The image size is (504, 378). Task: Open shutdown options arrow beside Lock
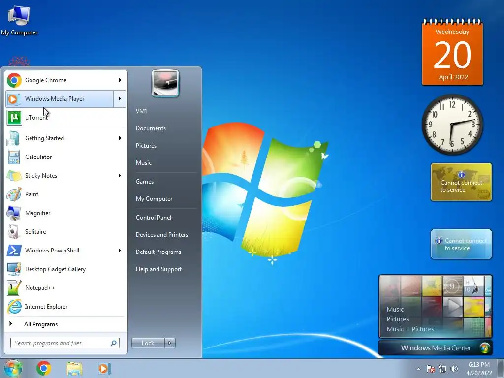coord(170,343)
